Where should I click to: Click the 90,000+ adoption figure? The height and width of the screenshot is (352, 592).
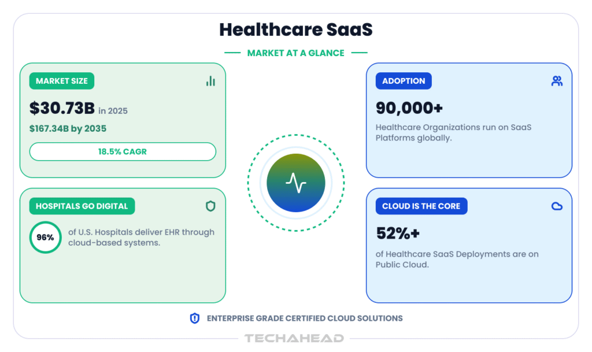coord(409,108)
